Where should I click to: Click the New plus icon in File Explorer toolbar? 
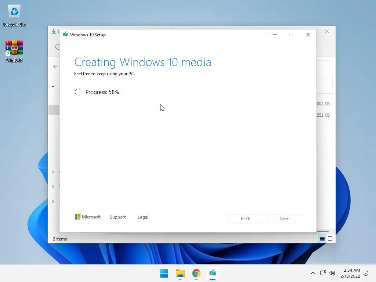click(58, 47)
